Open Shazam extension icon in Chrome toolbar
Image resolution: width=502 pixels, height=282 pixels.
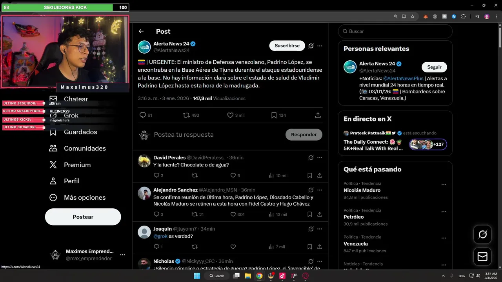[x=454, y=16]
